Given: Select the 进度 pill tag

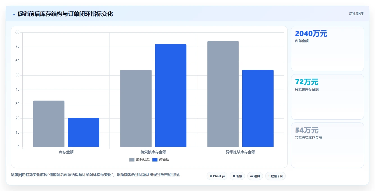Looking at the screenshot, I should (x=255, y=176).
